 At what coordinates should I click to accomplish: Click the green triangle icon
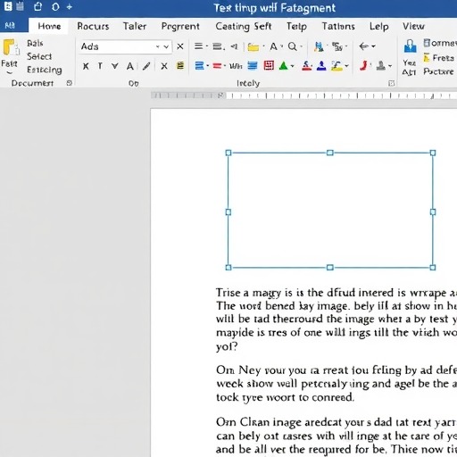[x=284, y=66]
